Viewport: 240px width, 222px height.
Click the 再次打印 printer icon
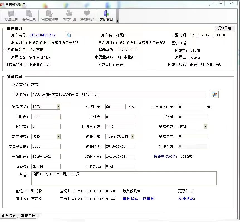[x=69, y=13]
